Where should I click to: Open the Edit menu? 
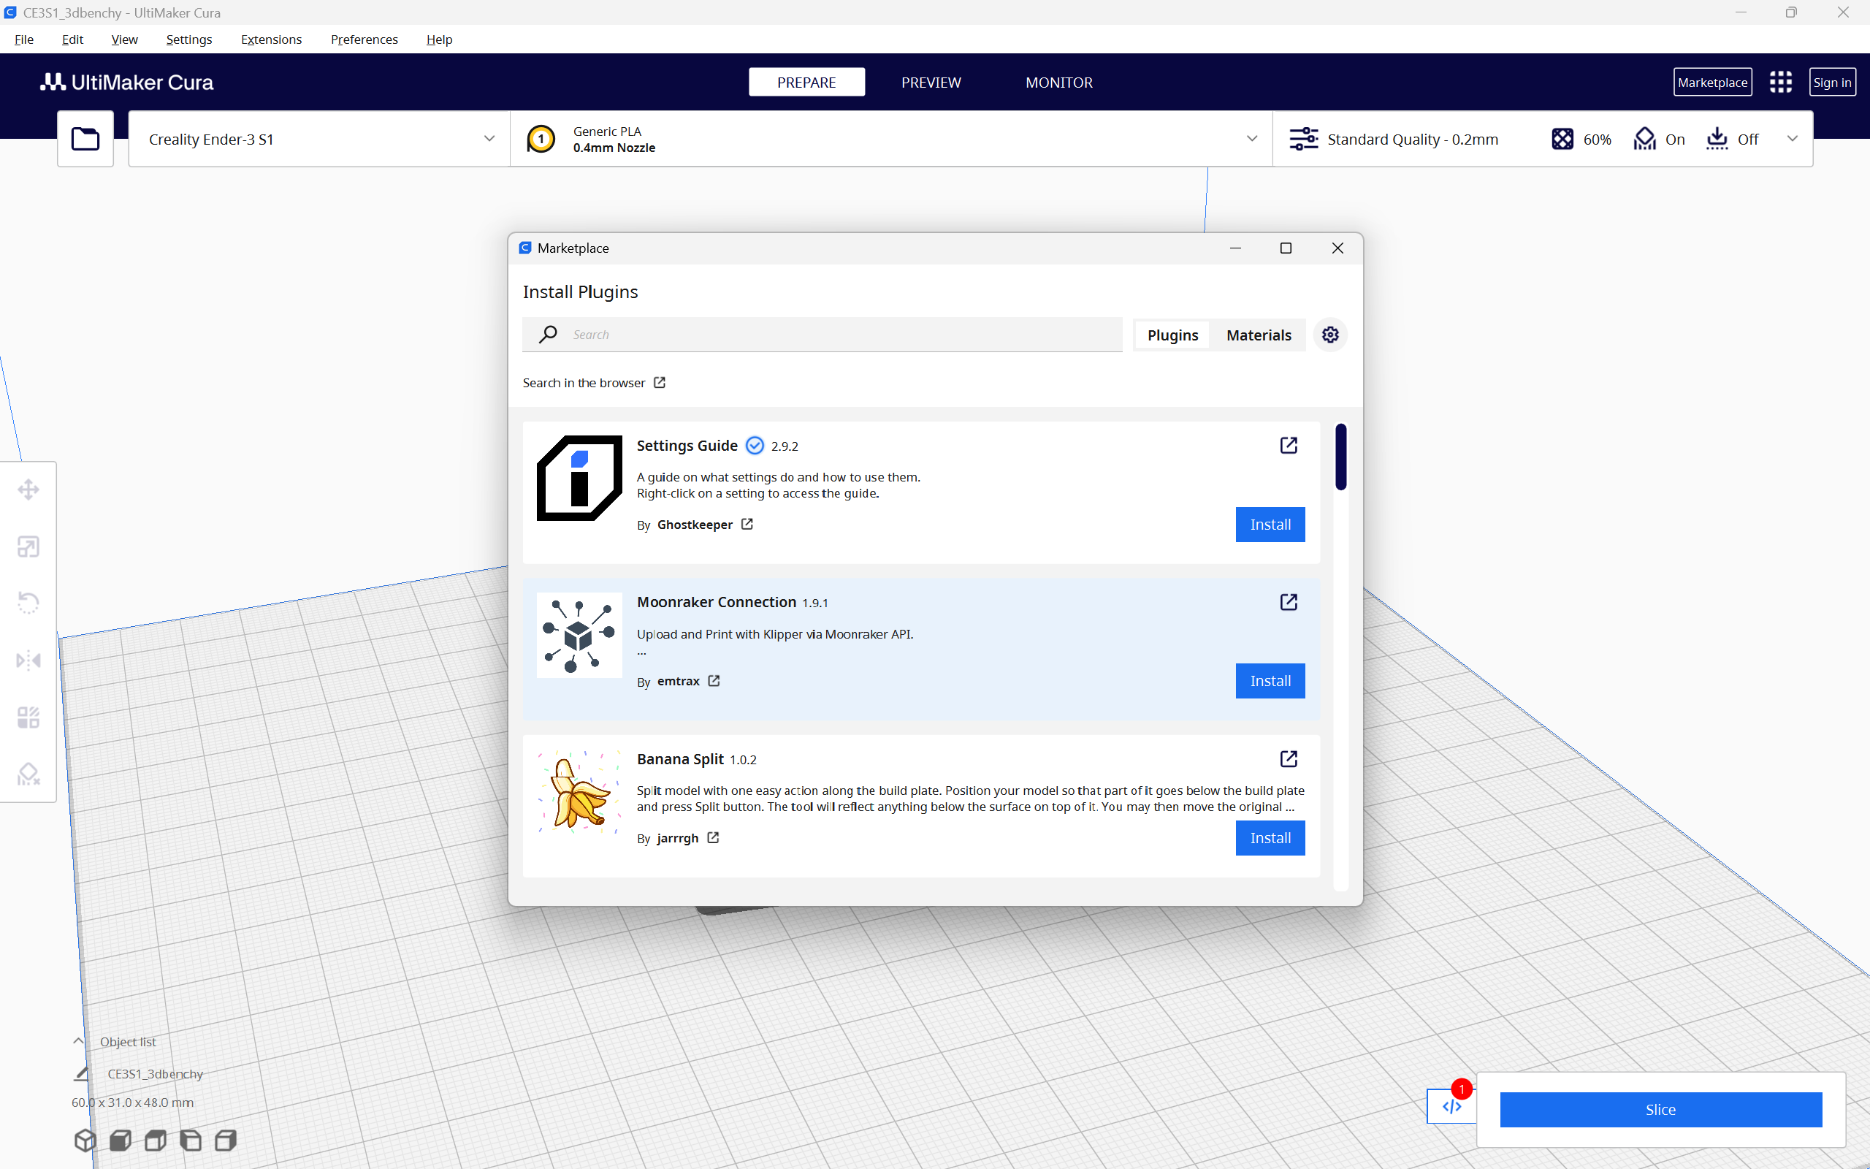pos(72,39)
